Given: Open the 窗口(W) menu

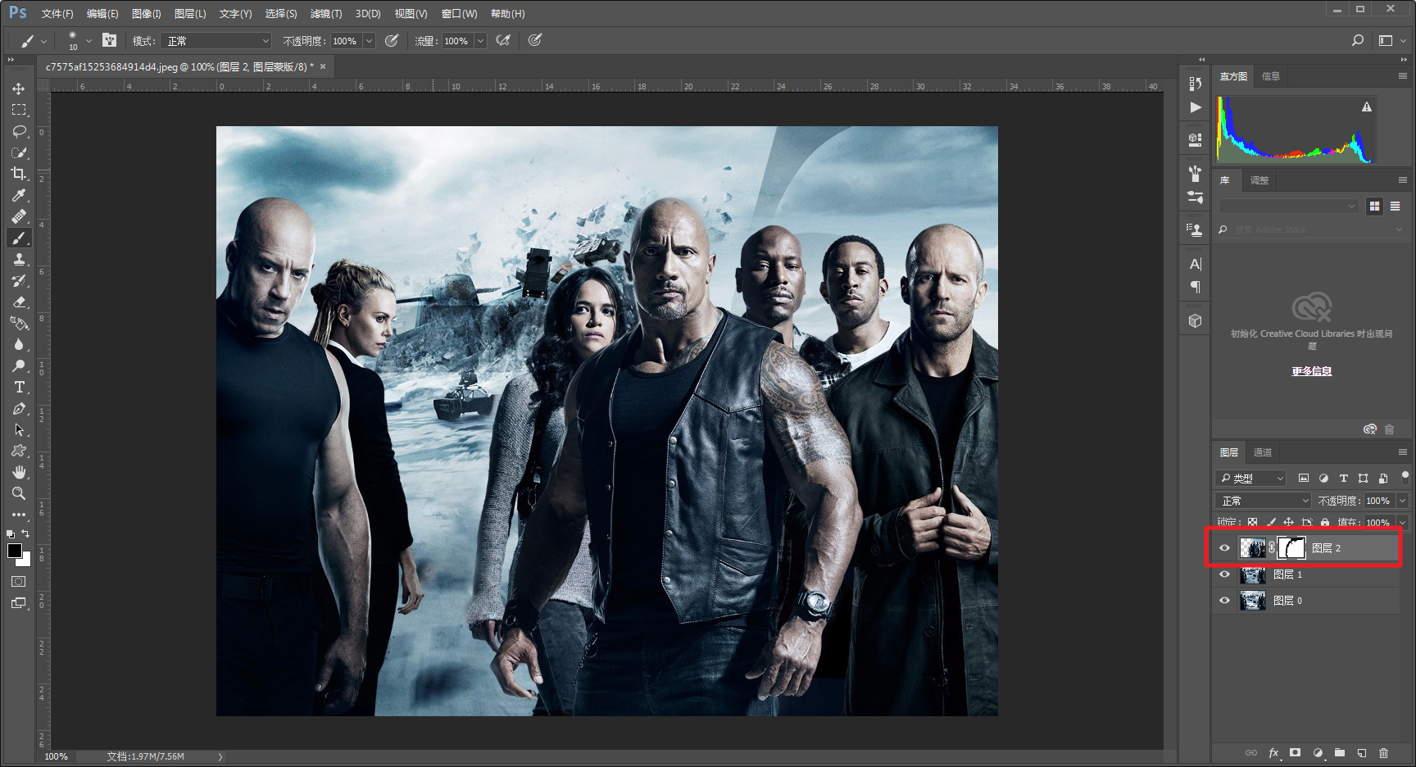Looking at the screenshot, I should 459,14.
